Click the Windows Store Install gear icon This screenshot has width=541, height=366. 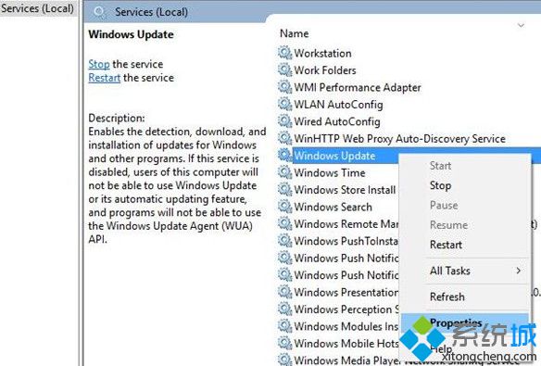point(285,189)
